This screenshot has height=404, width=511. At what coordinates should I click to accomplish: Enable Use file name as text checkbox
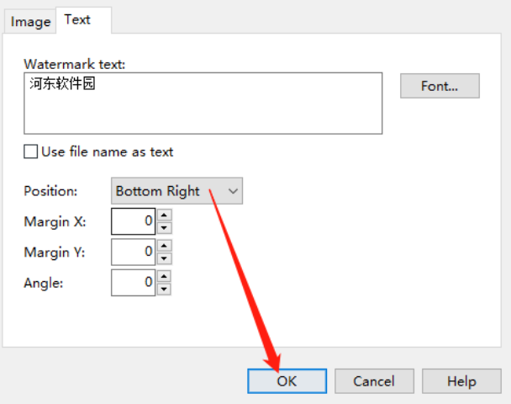[x=31, y=151]
